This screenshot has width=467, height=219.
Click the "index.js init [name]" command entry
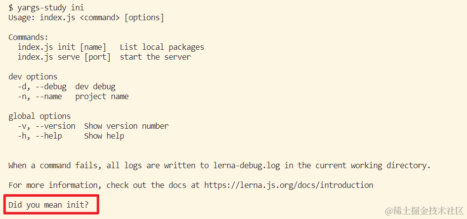62,47
